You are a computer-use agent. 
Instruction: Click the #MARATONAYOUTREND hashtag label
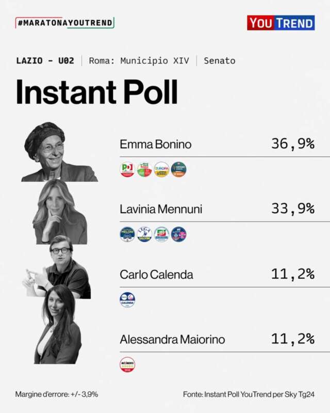[65, 23]
